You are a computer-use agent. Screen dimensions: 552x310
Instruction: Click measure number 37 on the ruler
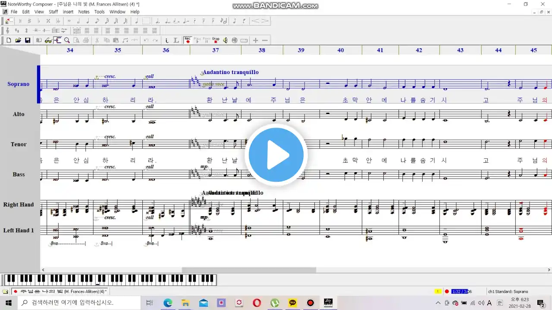click(x=216, y=50)
